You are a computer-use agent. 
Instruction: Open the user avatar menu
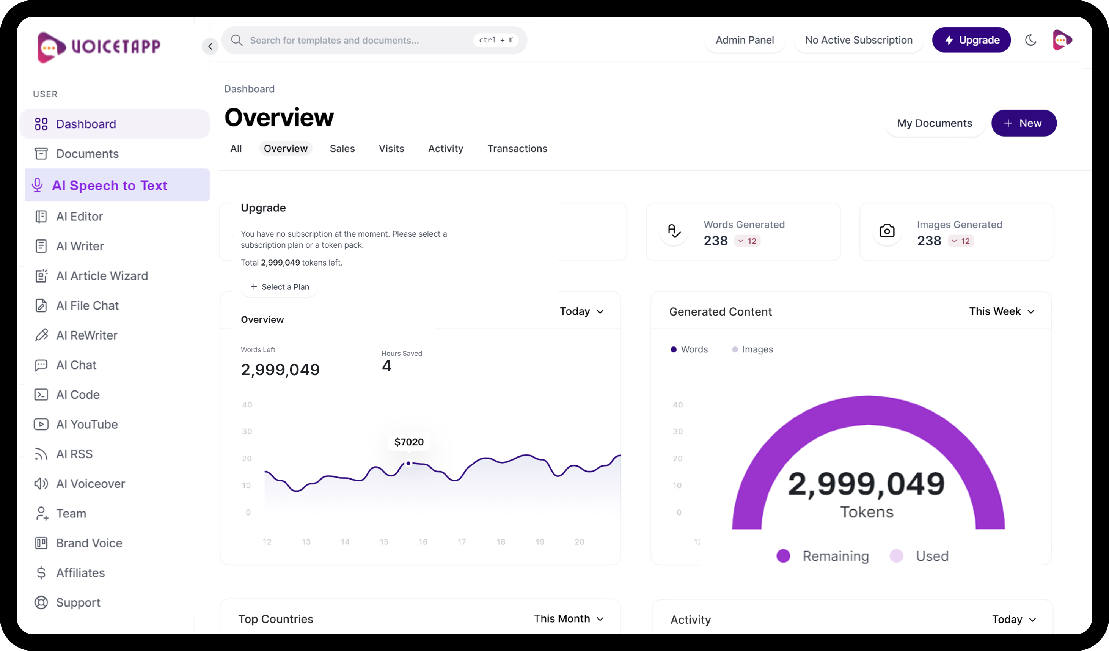coord(1062,40)
